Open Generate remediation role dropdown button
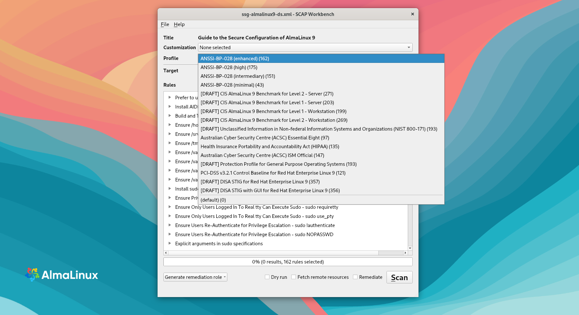Screen dimensions: 579x315 pyautogui.click(x=195, y=277)
